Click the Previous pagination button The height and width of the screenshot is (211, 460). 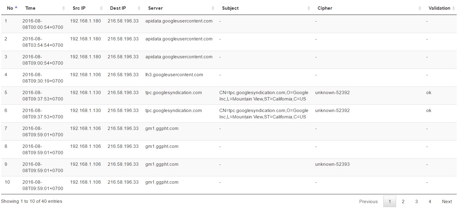coord(368,202)
